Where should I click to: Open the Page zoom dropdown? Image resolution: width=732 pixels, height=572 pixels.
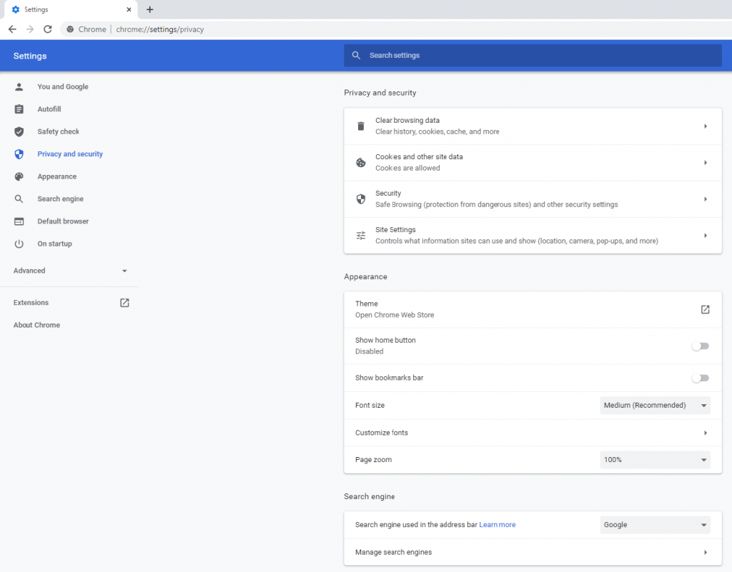tap(654, 459)
